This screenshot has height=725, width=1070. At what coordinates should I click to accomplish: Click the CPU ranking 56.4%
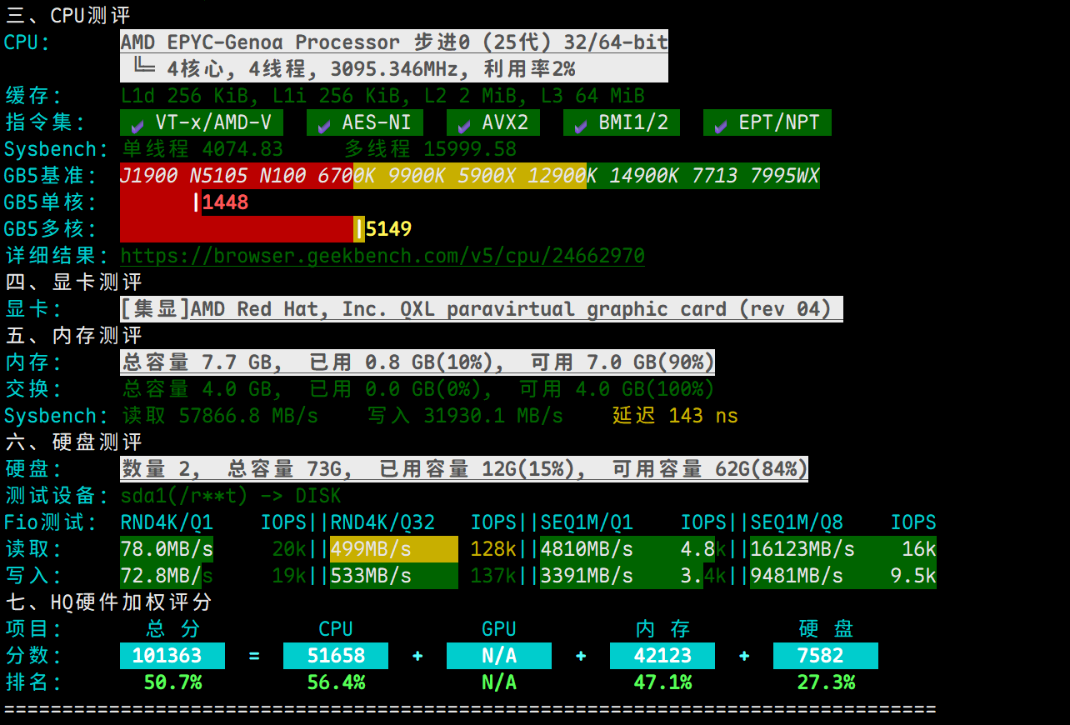tap(336, 682)
